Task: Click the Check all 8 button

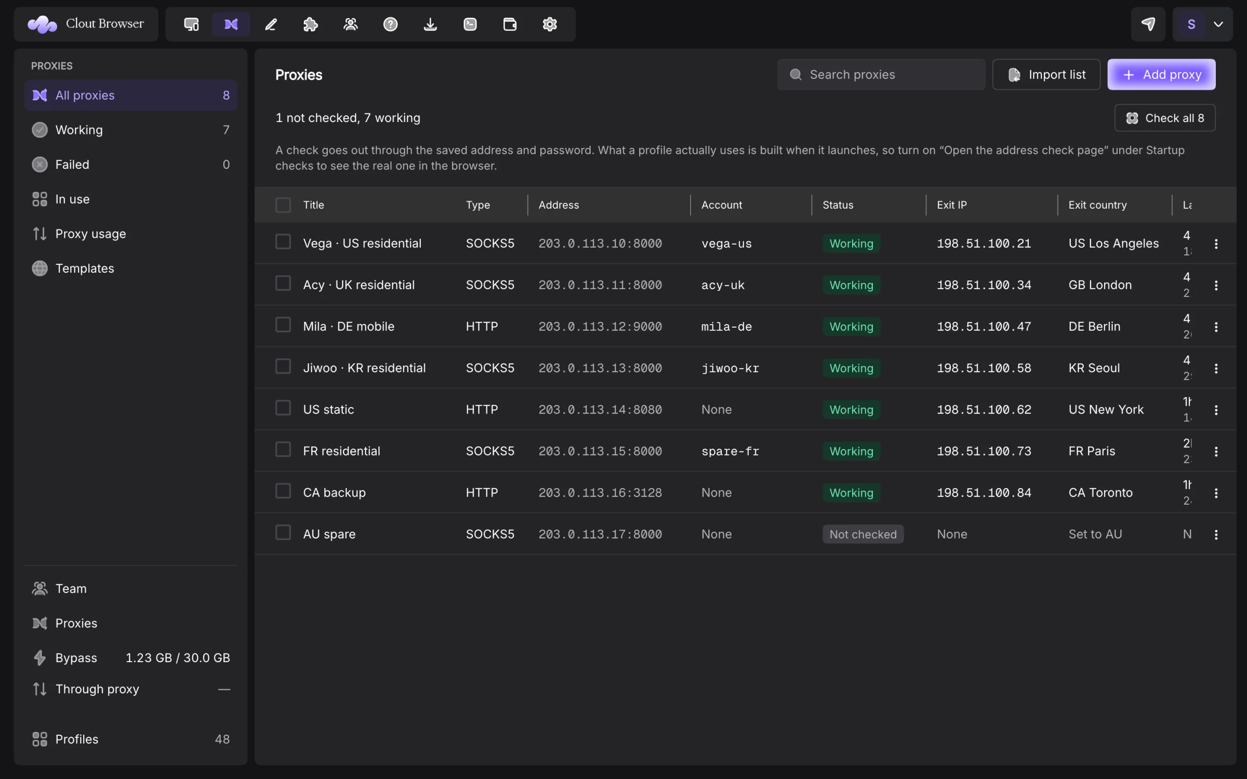Action: coord(1165,118)
